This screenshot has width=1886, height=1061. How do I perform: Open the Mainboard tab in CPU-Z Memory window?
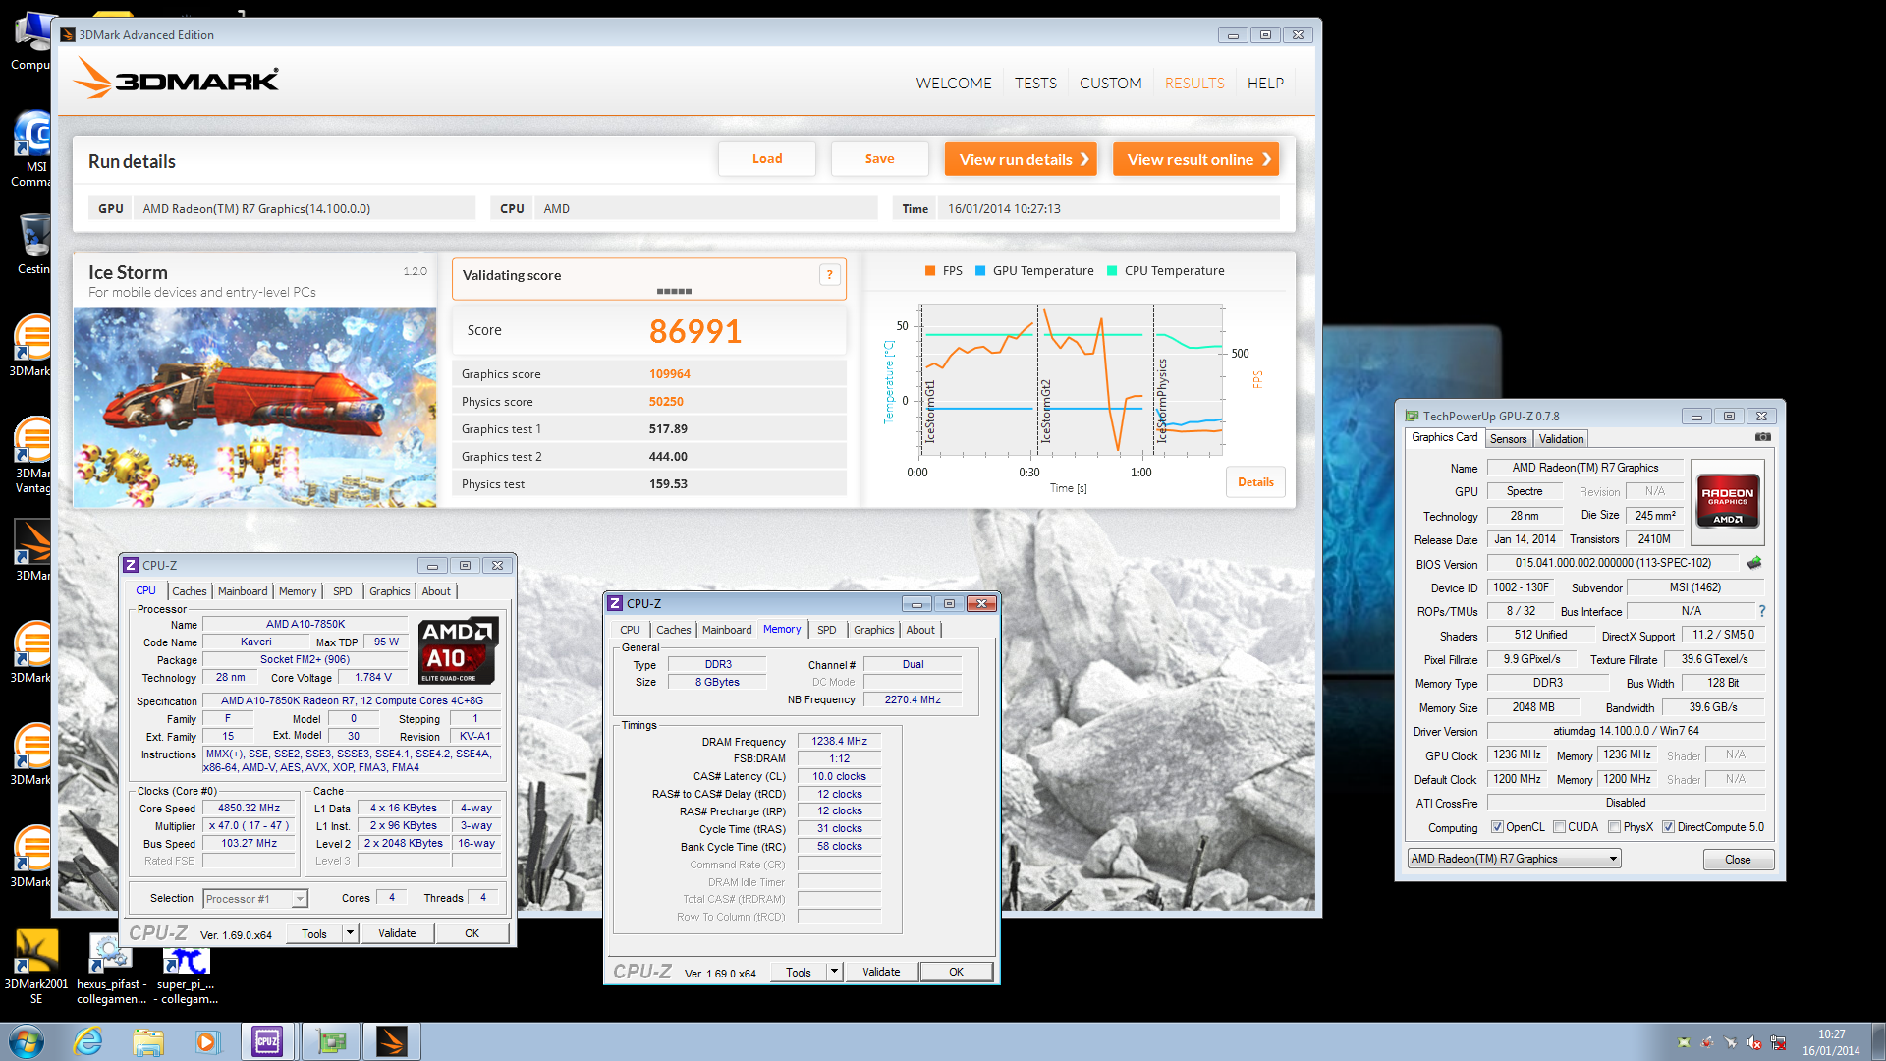[x=727, y=630]
